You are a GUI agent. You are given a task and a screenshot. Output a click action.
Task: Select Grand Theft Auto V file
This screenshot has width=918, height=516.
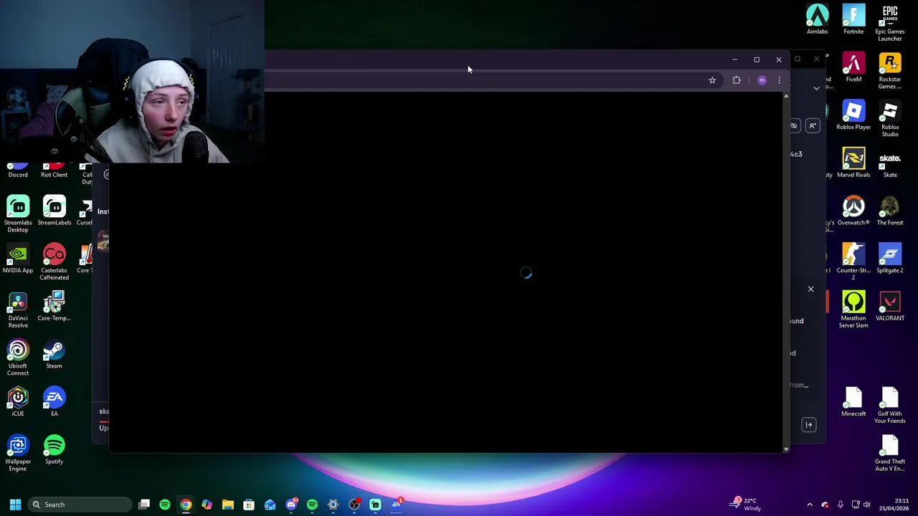pyautogui.click(x=890, y=453)
